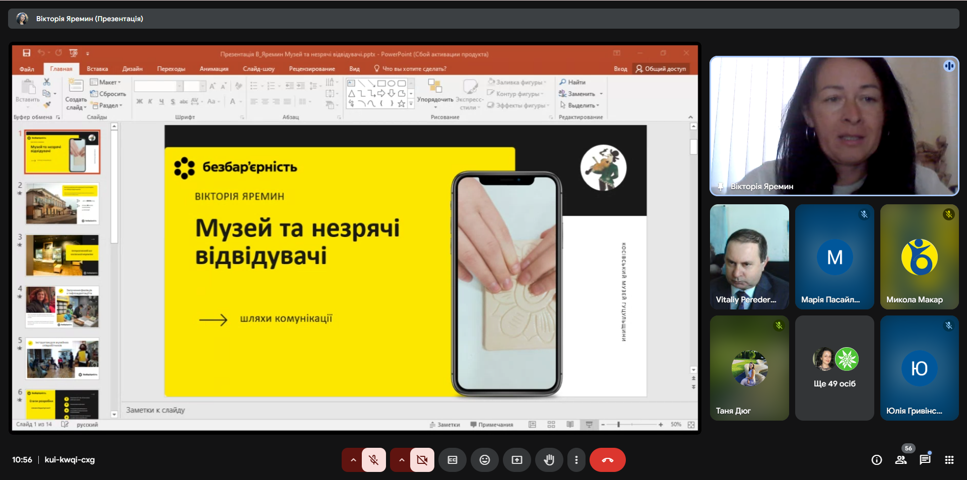The height and width of the screenshot is (480, 967).
Task: Click the PowerPoint zoom slider handle
Action: pyautogui.click(x=618, y=425)
